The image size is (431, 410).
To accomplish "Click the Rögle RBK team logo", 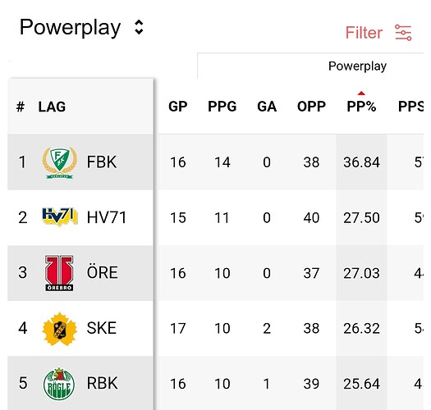I will (x=59, y=384).
